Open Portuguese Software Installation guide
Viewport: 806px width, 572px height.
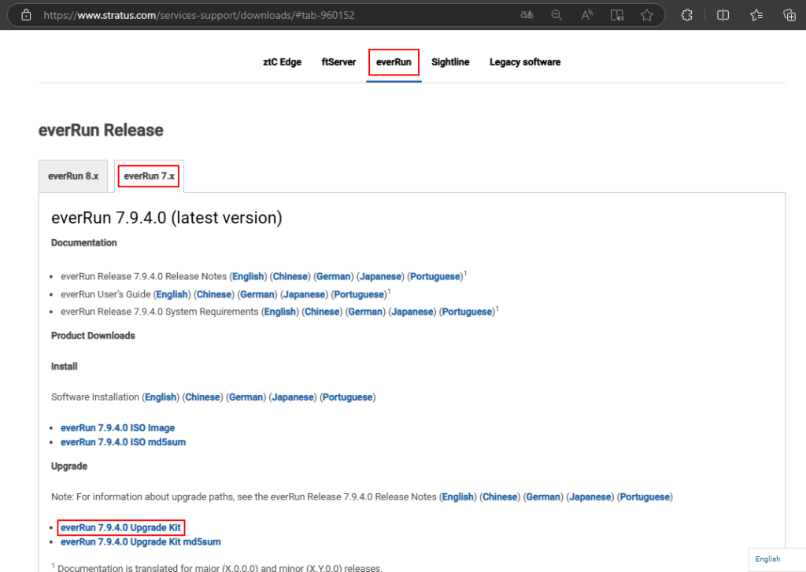coord(347,397)
